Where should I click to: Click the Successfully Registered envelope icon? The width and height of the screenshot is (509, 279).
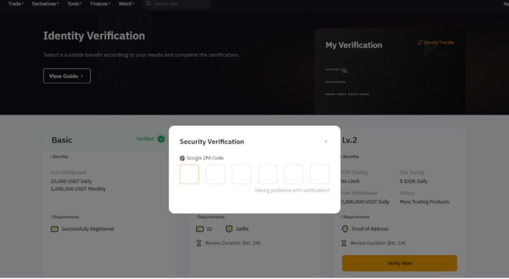pos(55,229)
